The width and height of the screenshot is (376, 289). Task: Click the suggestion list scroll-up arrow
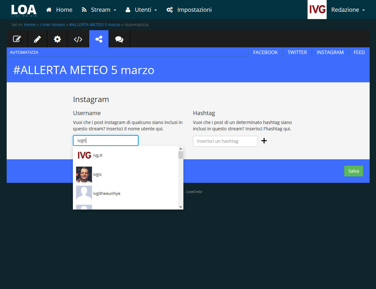[181, 149]
